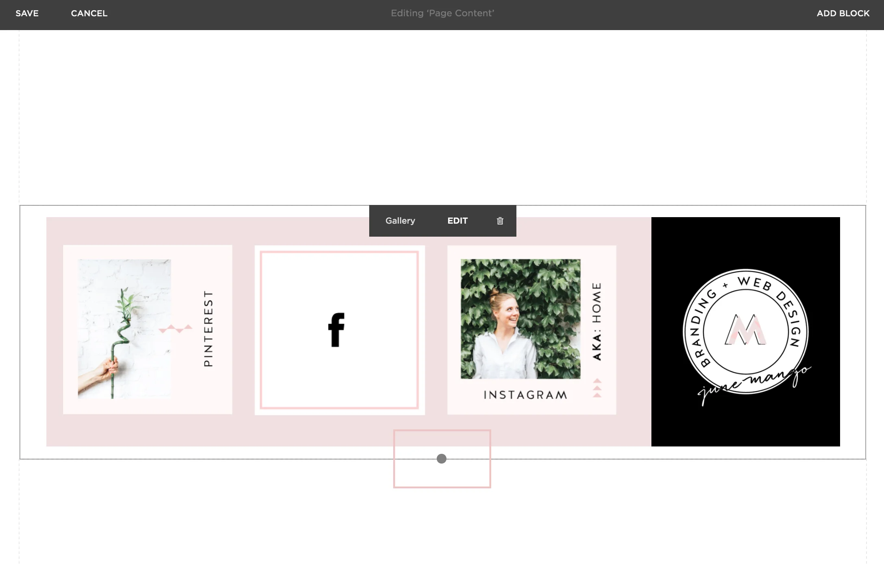Viewport: 884px width, 564px height.
Task: Click the Gallery label in the block toolbar
Action: coord(400,221)
